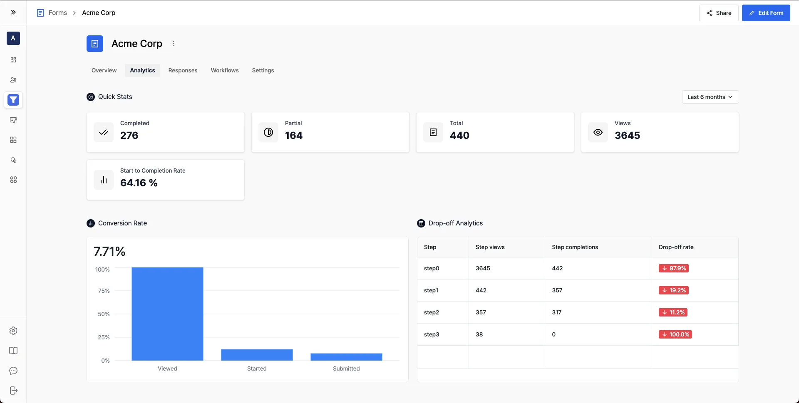Image resolution: width=799 pixels, height=403 pixels.
Task: Click the Conversion Rate heading icon
Action: pos(91,223)
